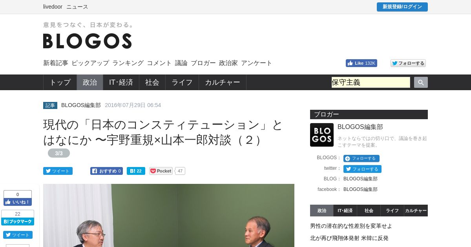Click the search magnifier icon button
Screen dimensions: 471x247
(421, 82)
